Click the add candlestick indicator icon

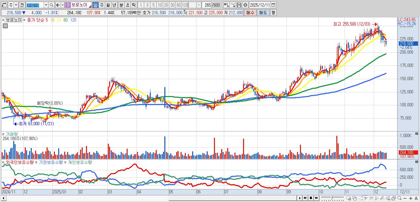(x=227, y=5)
